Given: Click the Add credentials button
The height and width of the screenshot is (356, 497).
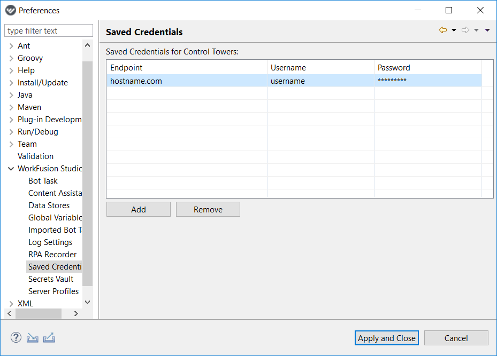Looking at the screenshot, I should (x=139, y=209).
